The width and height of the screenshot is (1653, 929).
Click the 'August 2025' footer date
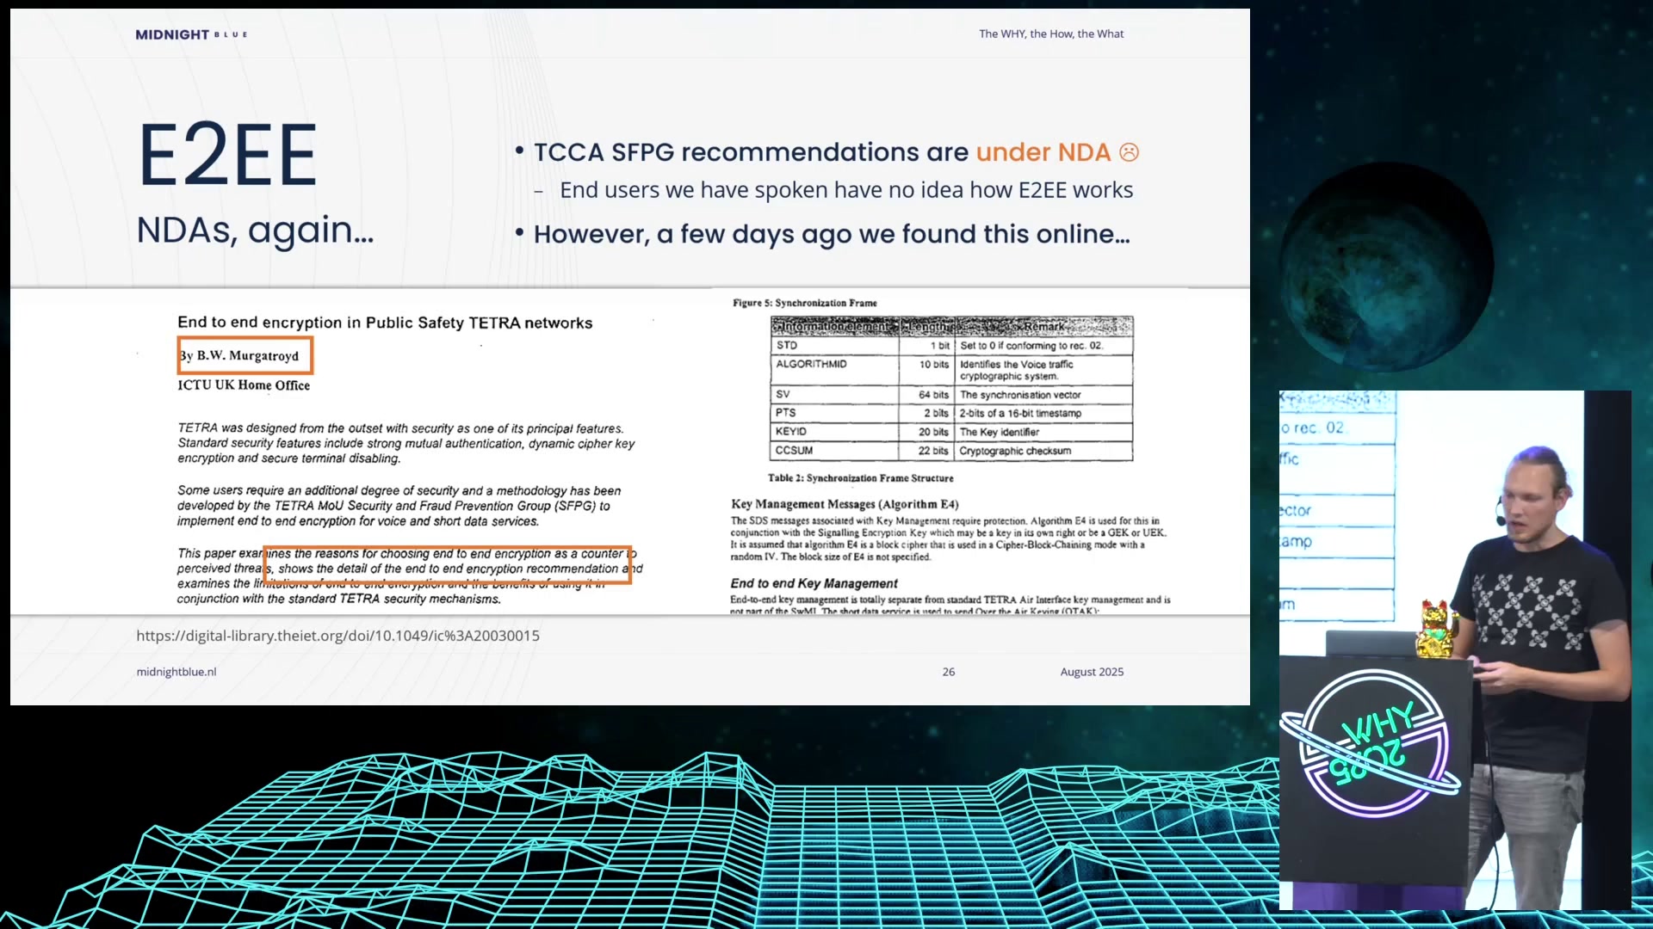1092,672
